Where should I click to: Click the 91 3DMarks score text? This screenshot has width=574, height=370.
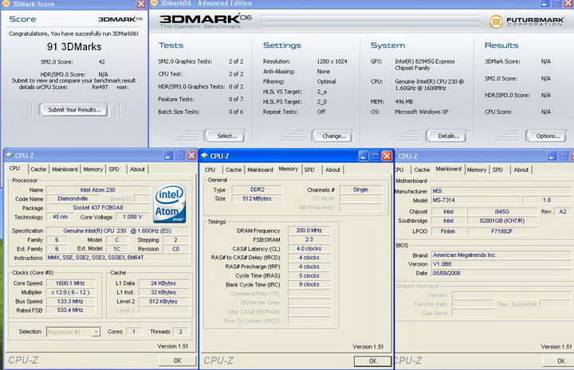tap(74, 46)
